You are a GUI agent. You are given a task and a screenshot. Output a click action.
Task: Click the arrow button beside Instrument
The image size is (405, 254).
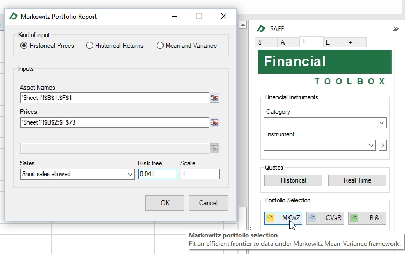click(x=382, y=145)
